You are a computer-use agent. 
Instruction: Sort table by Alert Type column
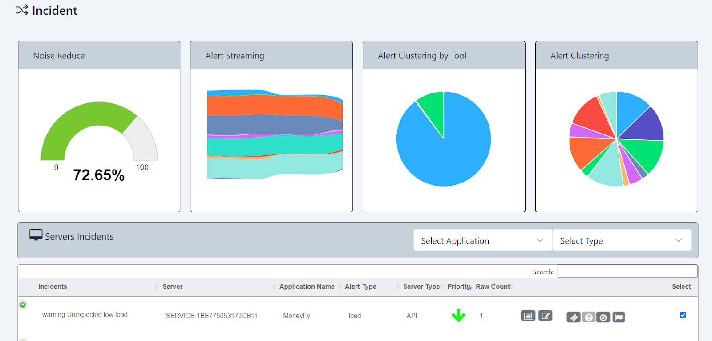pyautogui.click(x=360, y=287)
